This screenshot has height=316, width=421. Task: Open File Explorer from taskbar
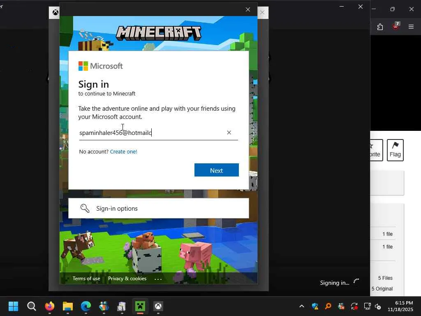pyautogui.click(x=68, y=306)
